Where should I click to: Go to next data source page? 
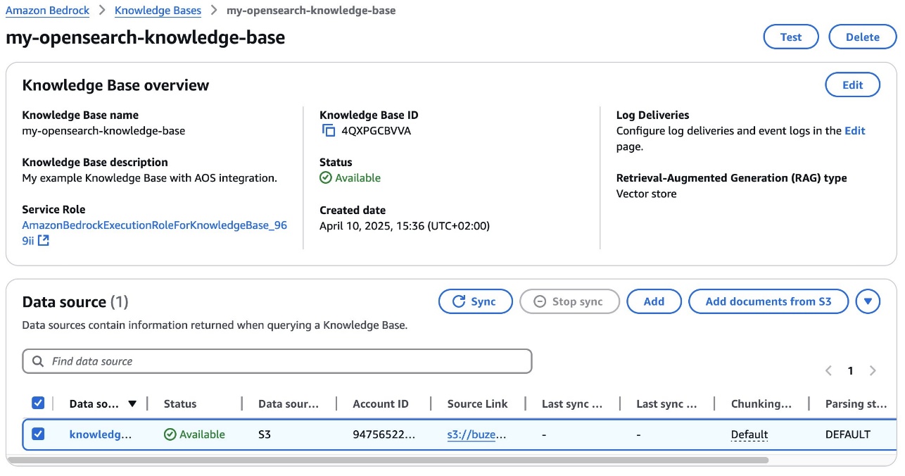pos(873,370)
